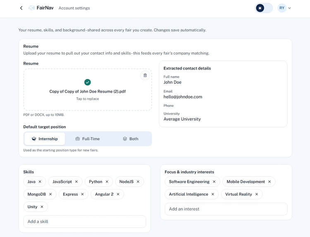Focus the Add a skill field
Image resolution: width=310 pixels, height=237 pixels.
click(85, 222)
